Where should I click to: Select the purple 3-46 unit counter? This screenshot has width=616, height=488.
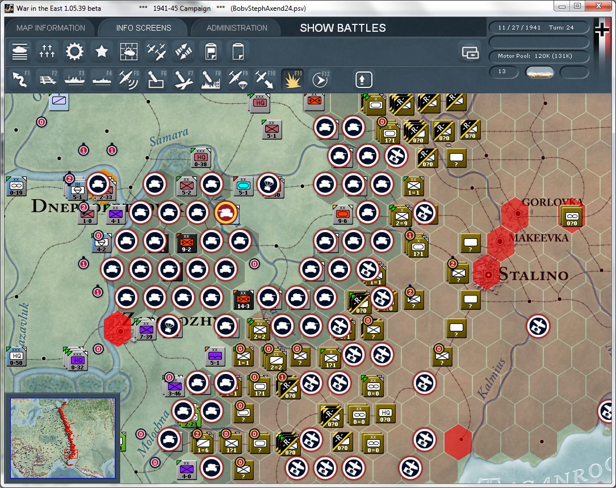pos(174,386)
